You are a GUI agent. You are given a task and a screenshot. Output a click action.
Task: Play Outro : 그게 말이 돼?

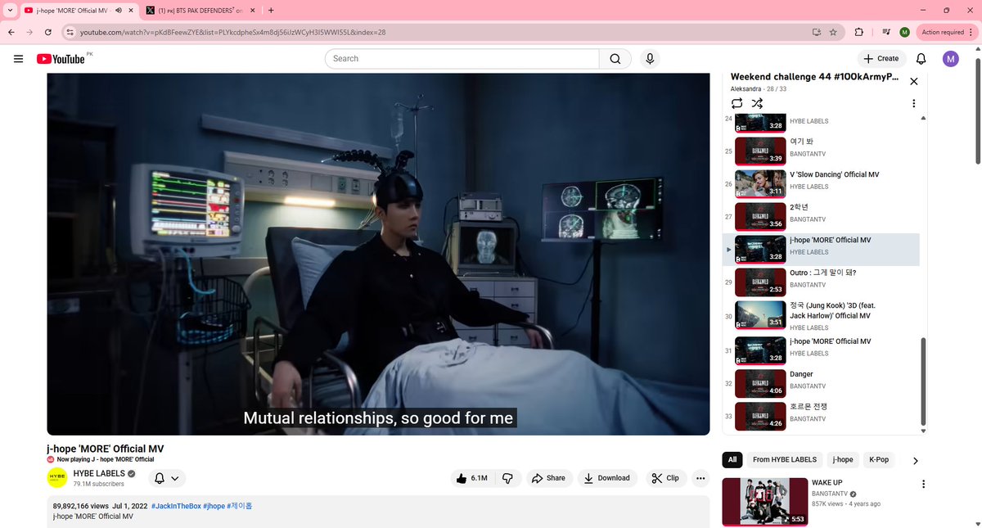click(x=821, y=282)
